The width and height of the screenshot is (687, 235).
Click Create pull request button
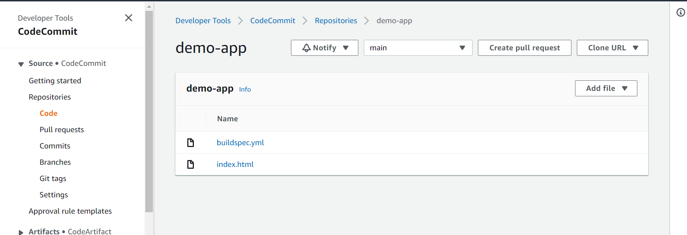click(x=524, y=48)
